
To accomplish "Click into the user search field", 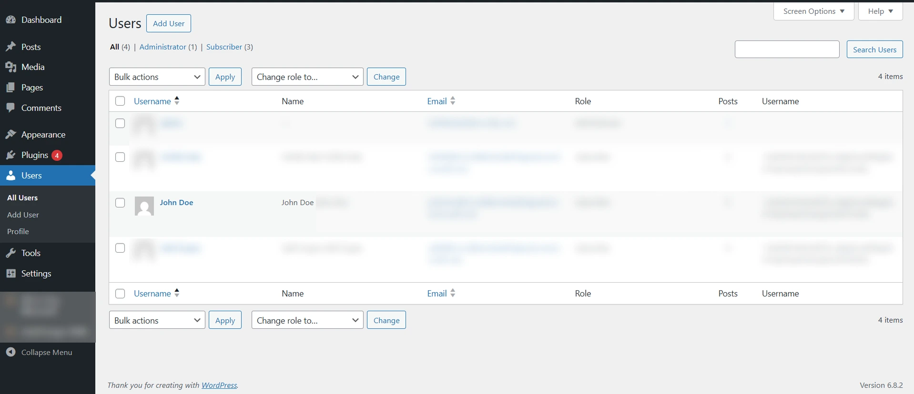I will tap(787, 49).
